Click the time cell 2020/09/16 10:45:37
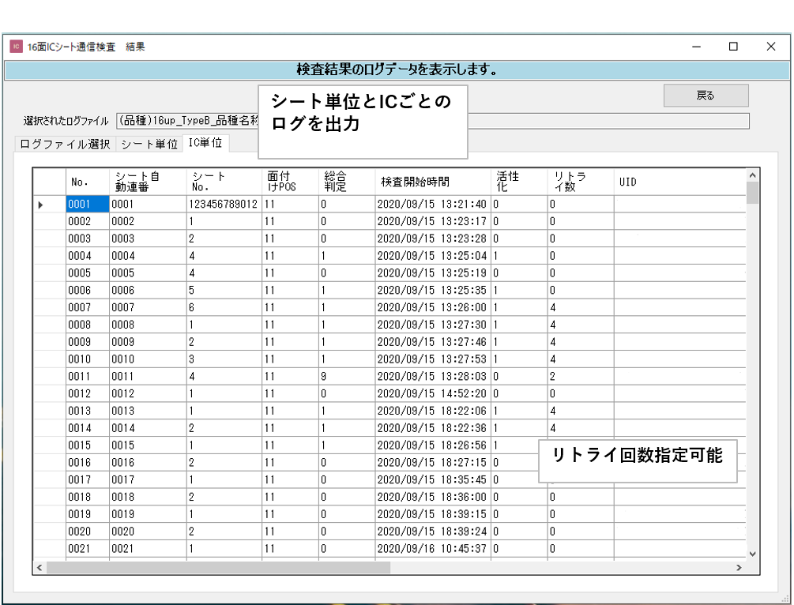 [433, 549]
